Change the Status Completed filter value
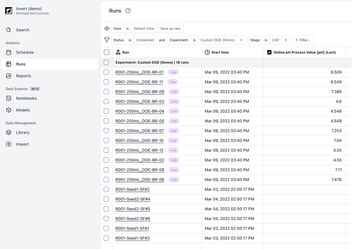352x249 pixels. (145, 40)
